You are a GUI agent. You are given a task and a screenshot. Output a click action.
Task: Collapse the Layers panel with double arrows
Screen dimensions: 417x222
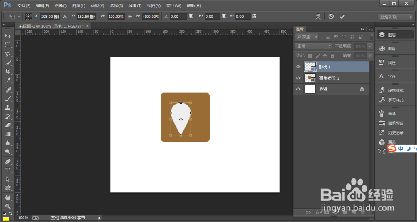click(x=362, y=29)
